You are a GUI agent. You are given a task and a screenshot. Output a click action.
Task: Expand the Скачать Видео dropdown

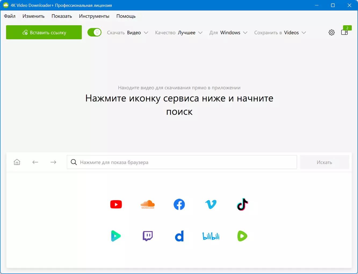click(128, 33)
